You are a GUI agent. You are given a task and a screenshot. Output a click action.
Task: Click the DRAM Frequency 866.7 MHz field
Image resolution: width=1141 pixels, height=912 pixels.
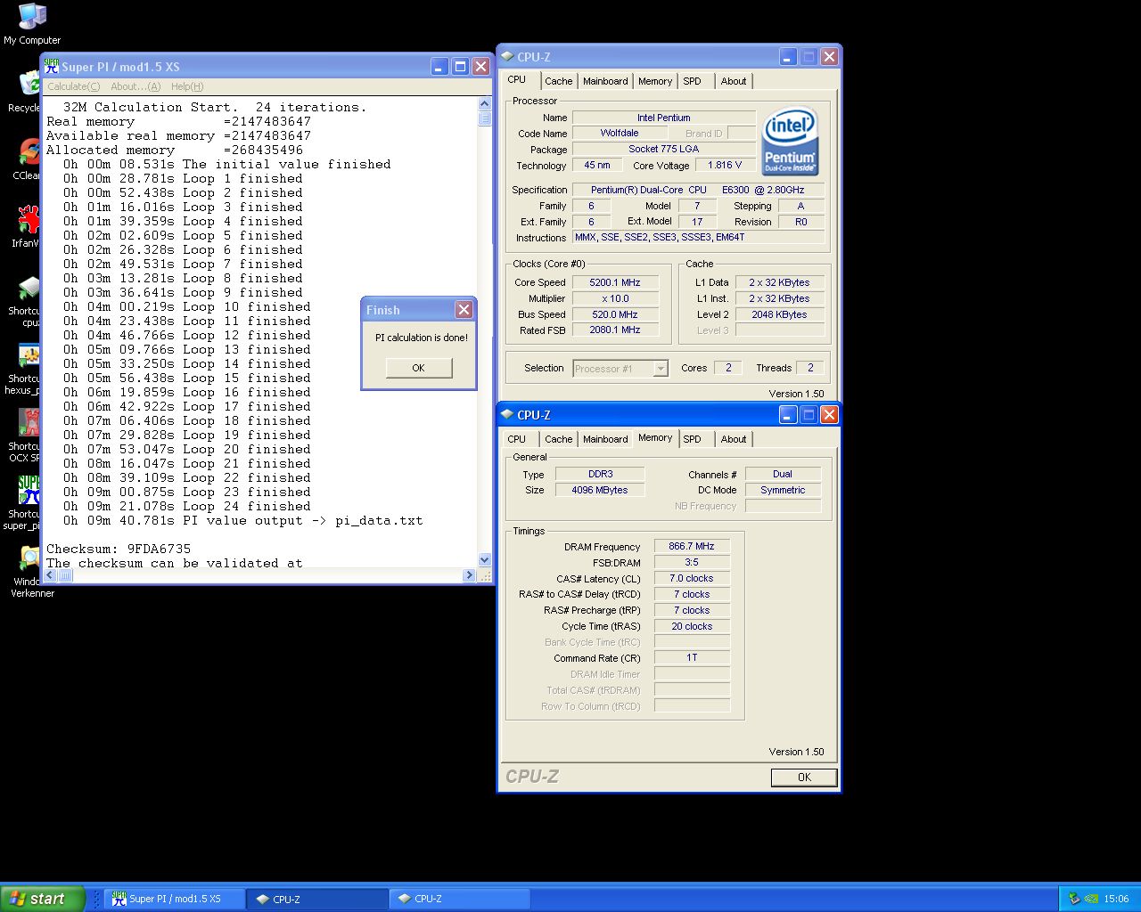pos(692,546)
